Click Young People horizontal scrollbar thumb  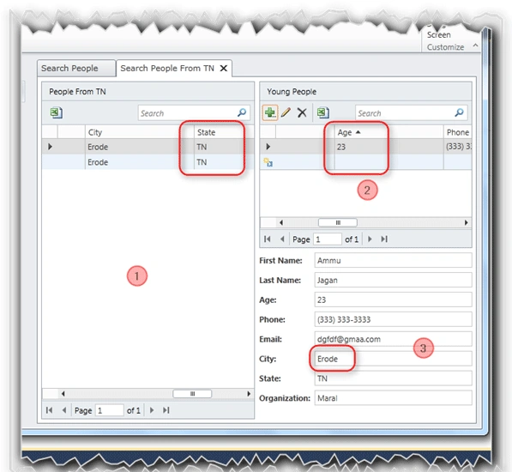click(338, 222)
